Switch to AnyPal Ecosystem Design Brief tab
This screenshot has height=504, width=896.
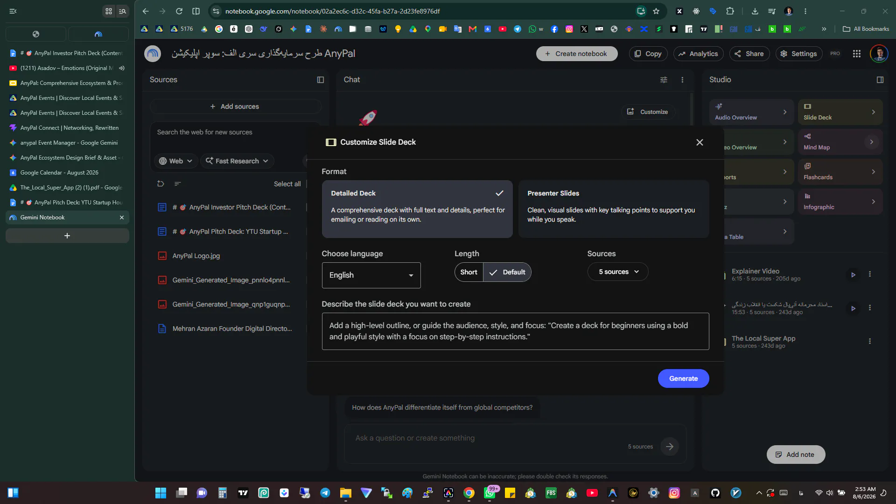(67, 158)
